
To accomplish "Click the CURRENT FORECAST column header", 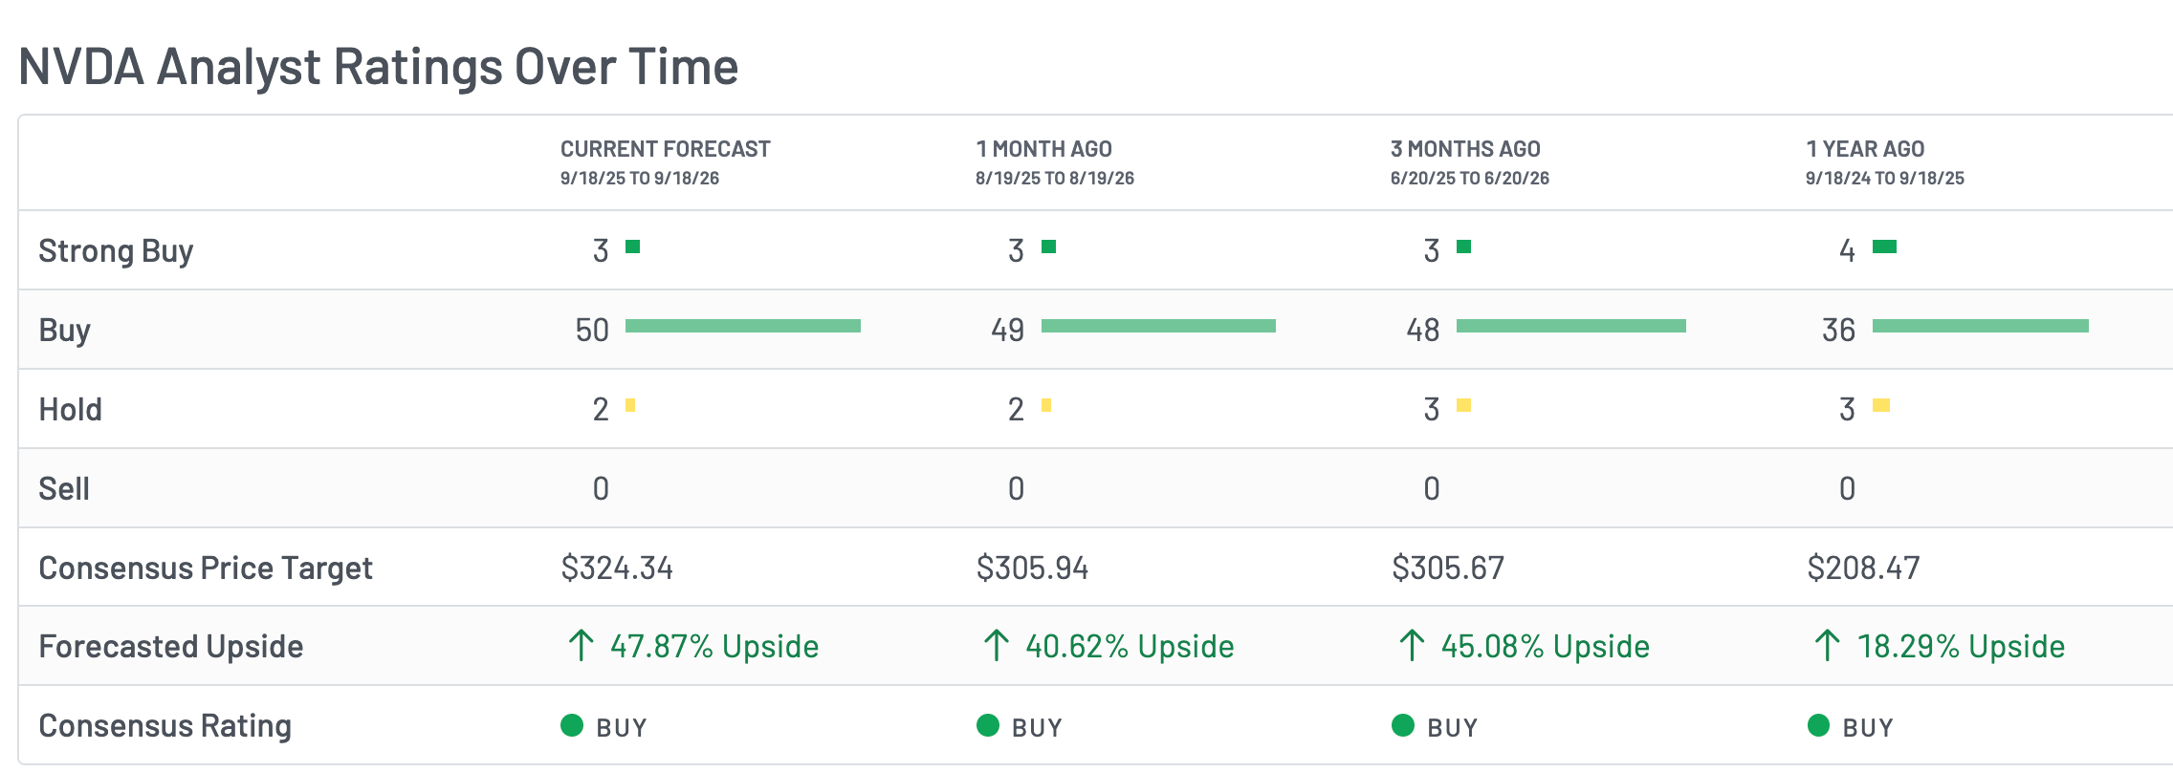I will pos(666,149).
